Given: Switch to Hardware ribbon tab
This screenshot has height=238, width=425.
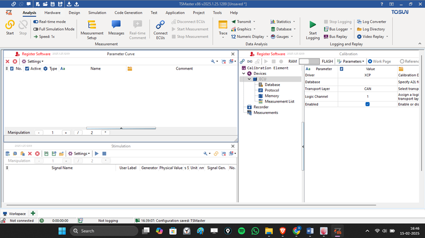Looking at the screenshot, I should point(52,13).
